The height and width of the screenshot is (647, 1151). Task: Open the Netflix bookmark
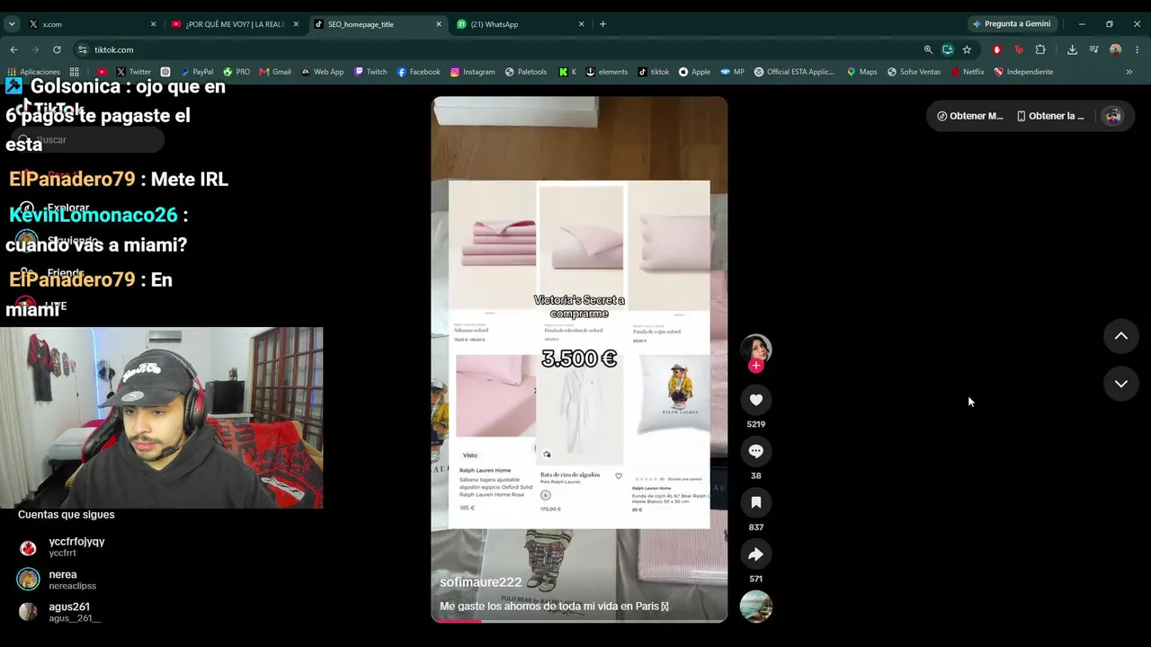pyautogui.click(x=968, y=72)
